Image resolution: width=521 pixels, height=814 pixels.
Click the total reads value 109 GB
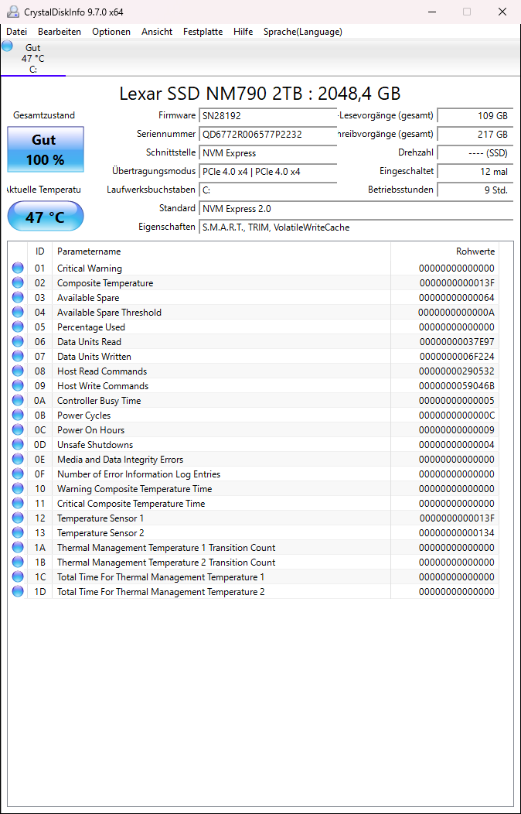pyautogui.click(x=475, y=116)
